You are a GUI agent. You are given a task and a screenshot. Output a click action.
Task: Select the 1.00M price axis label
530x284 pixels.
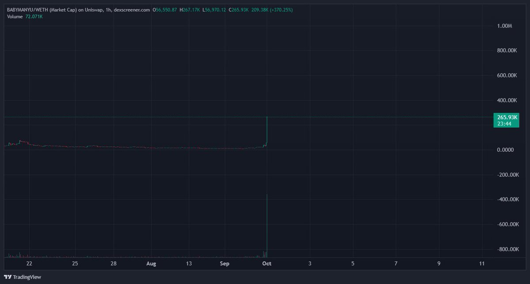504,26
